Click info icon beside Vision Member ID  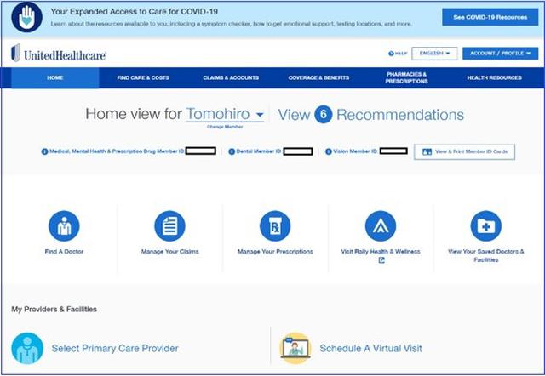328,151
